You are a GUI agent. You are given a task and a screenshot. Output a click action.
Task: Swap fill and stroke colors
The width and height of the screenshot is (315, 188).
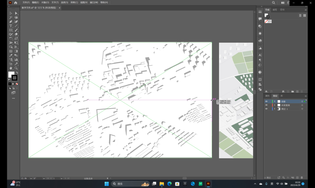[17, 73]
